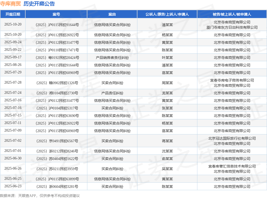Click 信息网络买卖合同纠纷 in the 2025-09-22 row
Screen dimensions: 267x198
pos(112,50)
